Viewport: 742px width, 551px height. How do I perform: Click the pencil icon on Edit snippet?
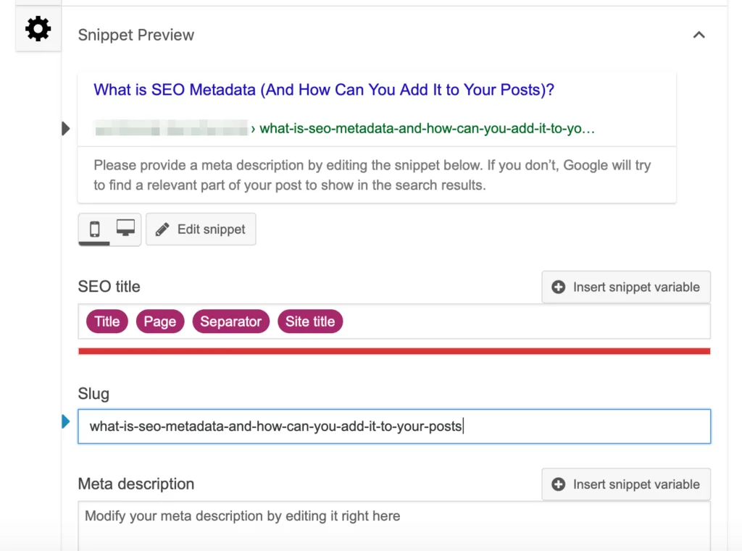(x=162, y=230)
